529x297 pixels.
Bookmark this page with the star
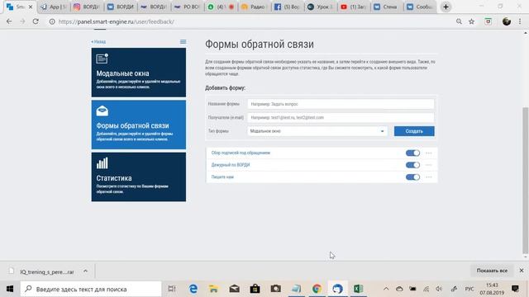(471, 21)
